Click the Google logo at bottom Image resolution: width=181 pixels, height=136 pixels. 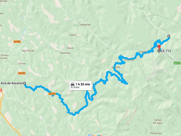[95, 135]
